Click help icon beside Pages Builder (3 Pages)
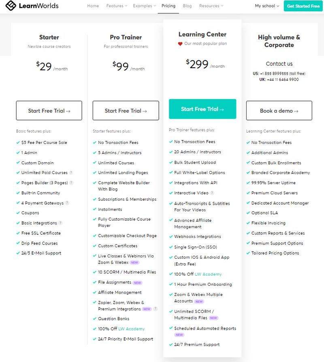This screenshot has height=362, width=324. pos(71,182)
